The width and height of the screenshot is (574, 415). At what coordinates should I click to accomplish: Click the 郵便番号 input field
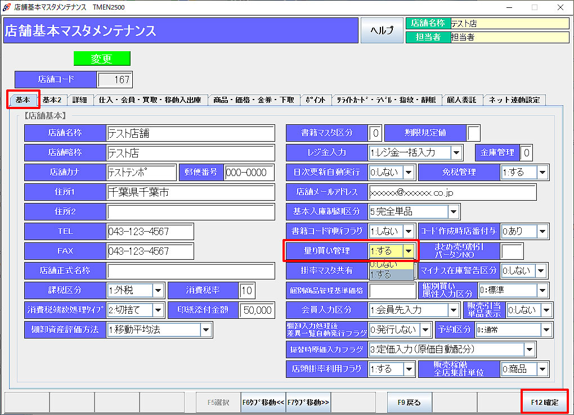249,172
